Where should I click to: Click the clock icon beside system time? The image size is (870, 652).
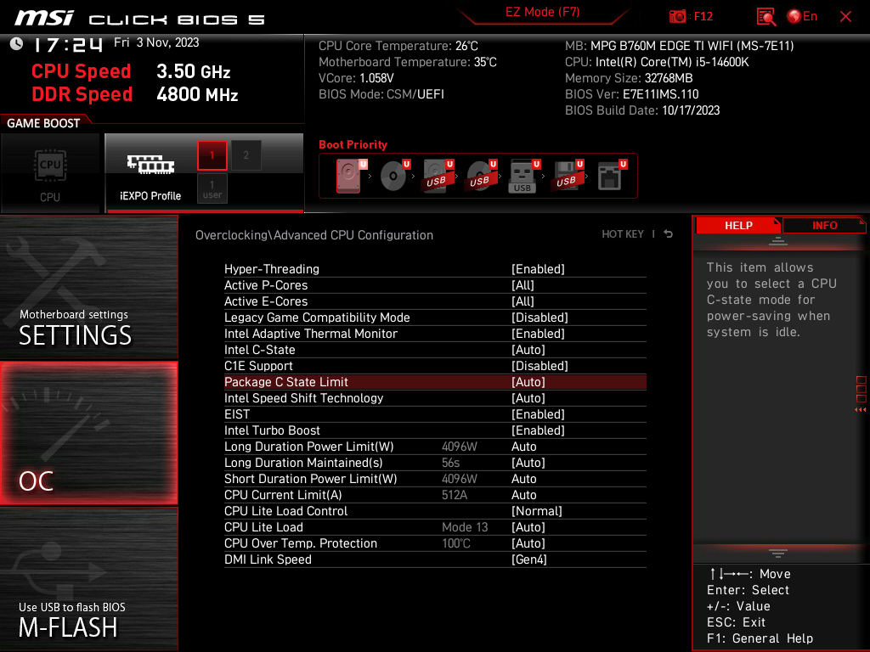click(17, 44)
